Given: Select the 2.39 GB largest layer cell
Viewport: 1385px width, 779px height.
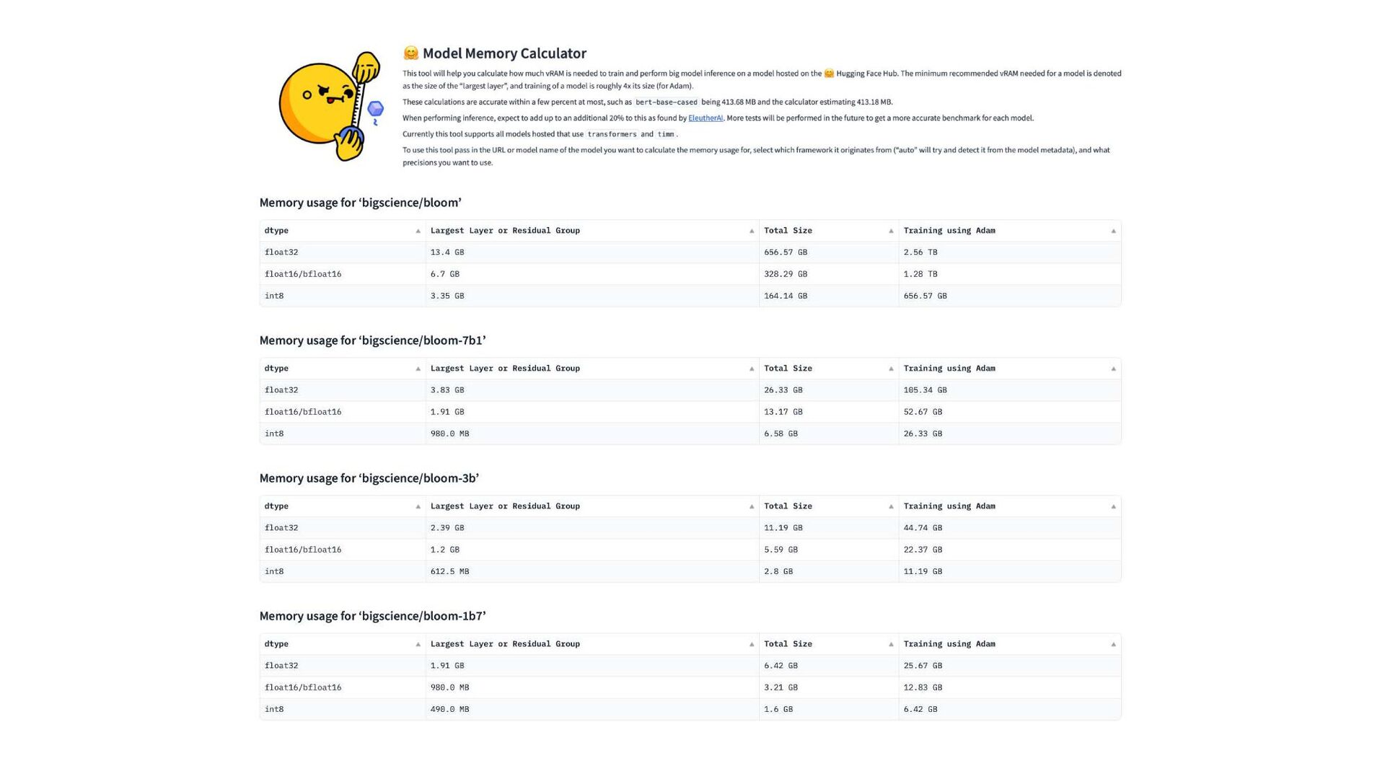Looking at the screenshot, I should [592, 528].
